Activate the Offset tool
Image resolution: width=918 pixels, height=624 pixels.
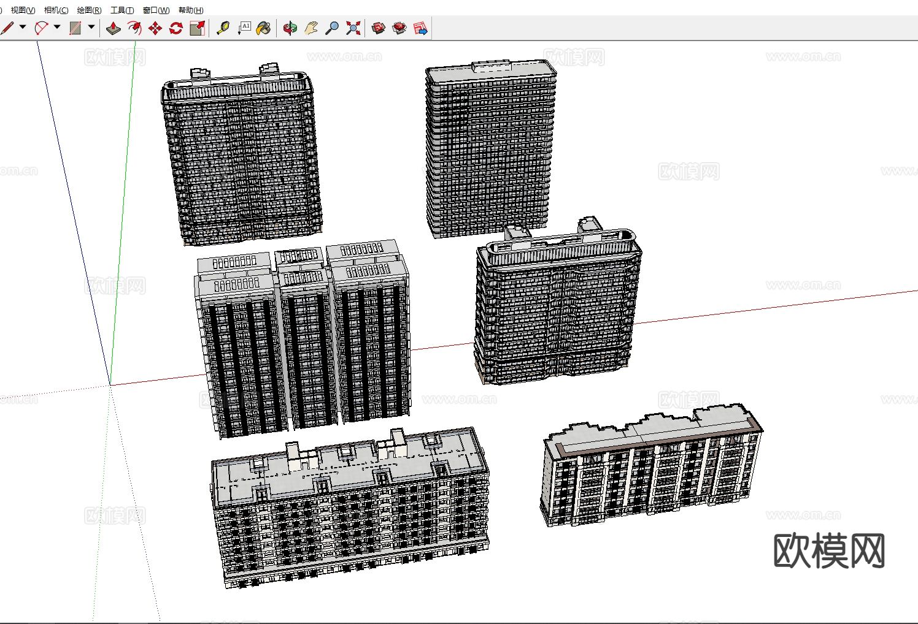[134, 28]
